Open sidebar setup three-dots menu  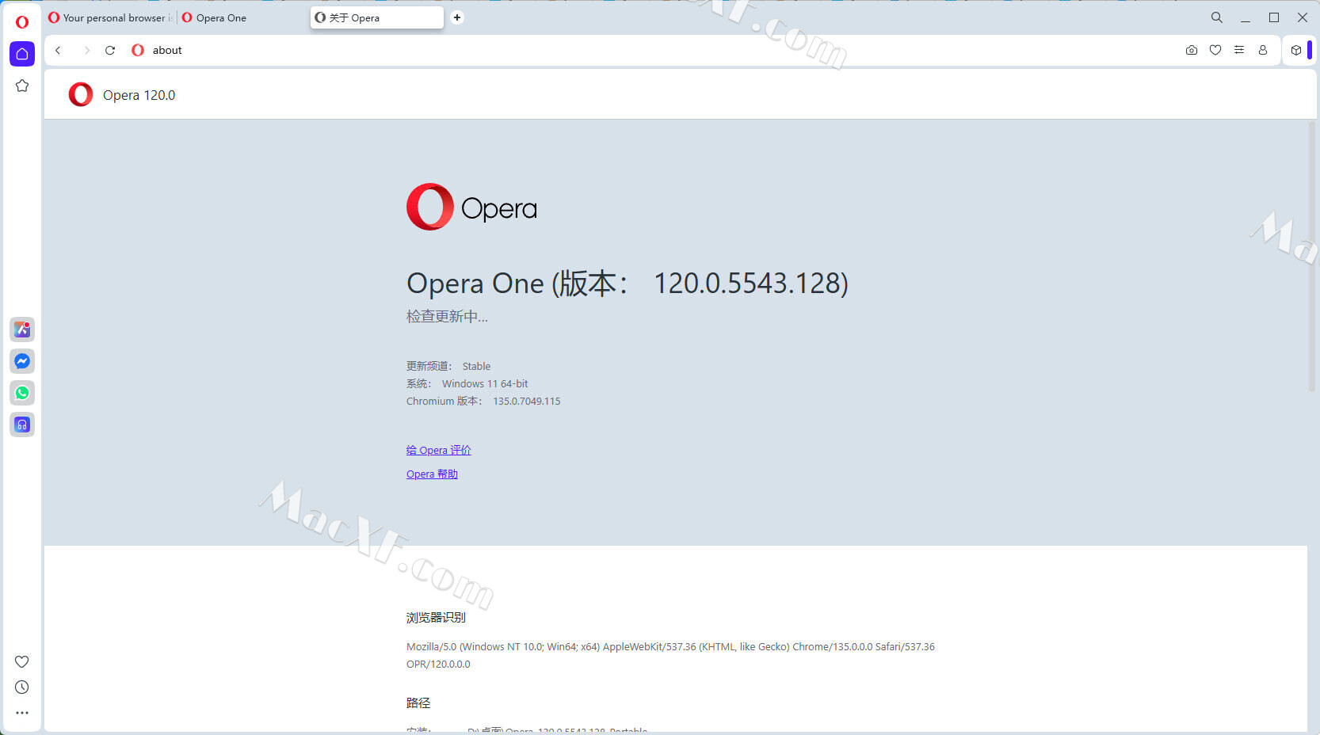coord(22,713)
